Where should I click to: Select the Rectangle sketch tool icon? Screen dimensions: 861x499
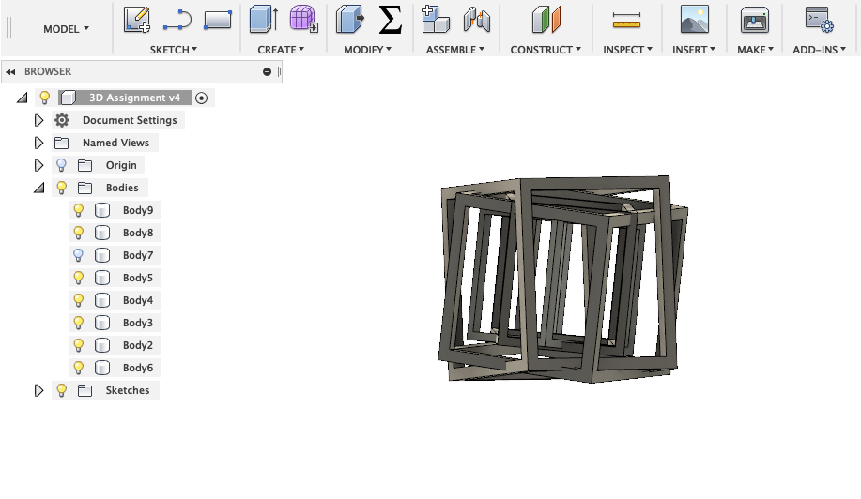[x=218, y=20]
